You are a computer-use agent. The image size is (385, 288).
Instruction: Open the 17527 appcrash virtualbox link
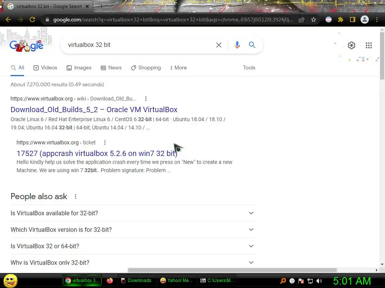[97, 153]
